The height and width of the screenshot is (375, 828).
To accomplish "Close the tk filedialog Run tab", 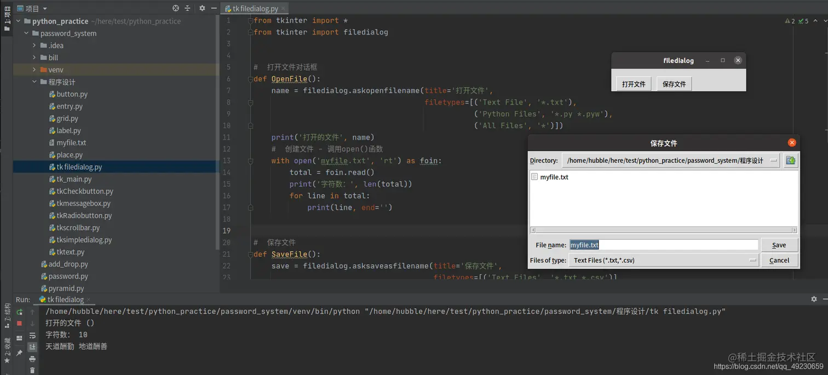I will point(88,300).
